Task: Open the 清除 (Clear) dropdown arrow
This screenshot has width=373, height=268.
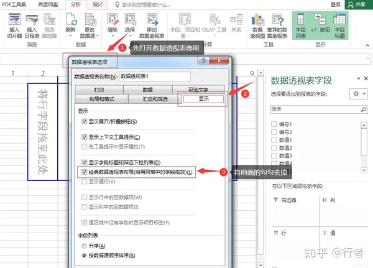Action: coord(113,36)
